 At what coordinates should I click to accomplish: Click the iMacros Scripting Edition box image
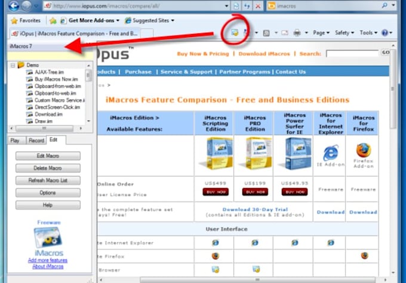pos(216,154)
